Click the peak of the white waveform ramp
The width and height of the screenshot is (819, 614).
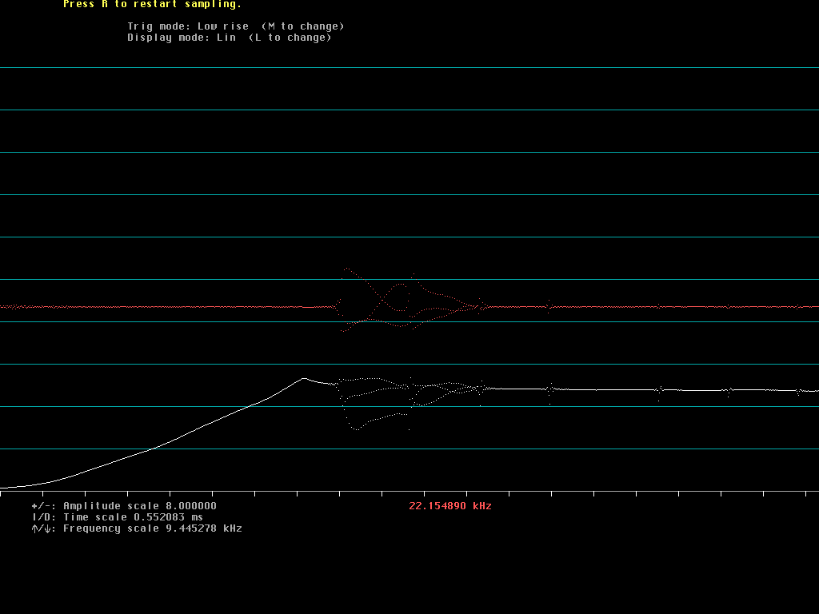pyautogui.click(x=304, y=378)
